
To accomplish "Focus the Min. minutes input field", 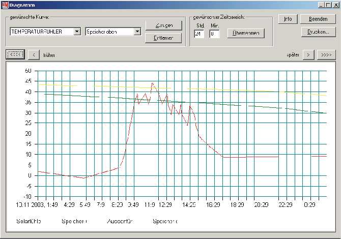I will pyautogui.click(x=214, y=34).
